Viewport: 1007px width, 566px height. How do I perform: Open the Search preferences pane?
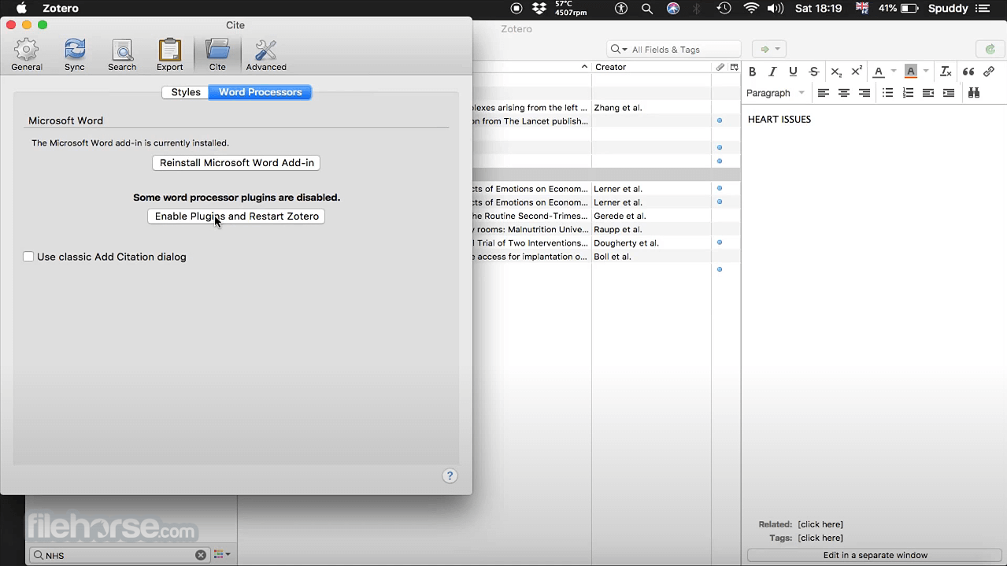point(122,55)
